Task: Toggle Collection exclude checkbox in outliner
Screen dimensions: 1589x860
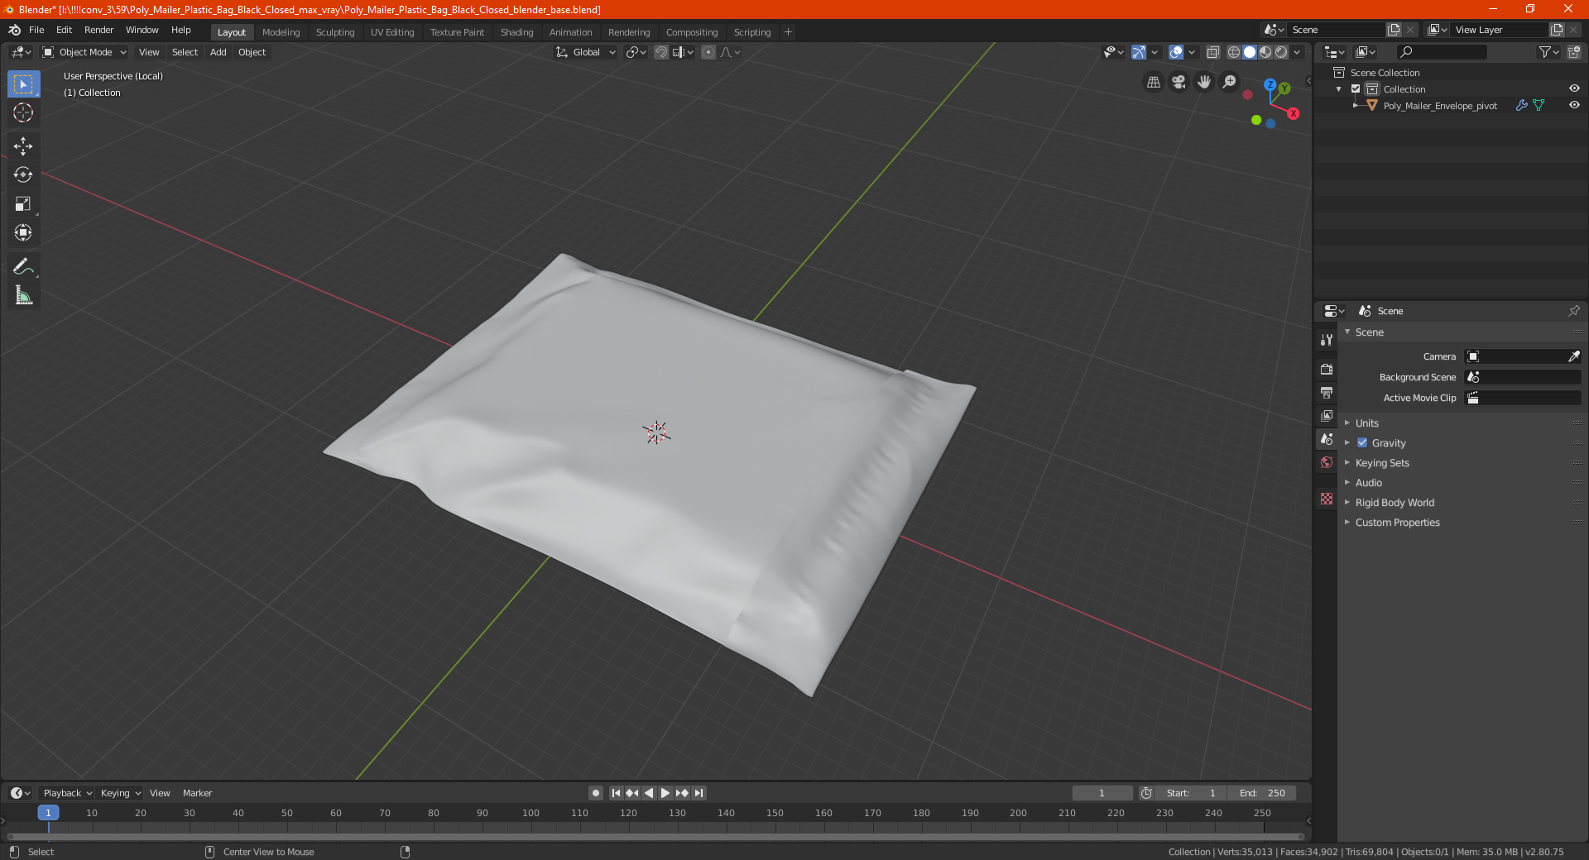Action: pyautogui.click(x=1356, y=88)
